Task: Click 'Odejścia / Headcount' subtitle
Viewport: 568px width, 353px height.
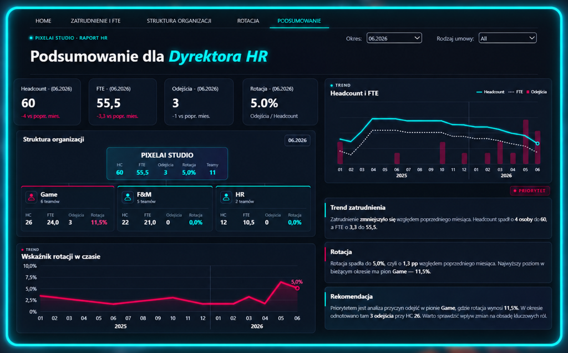Action: pos(274,116)
